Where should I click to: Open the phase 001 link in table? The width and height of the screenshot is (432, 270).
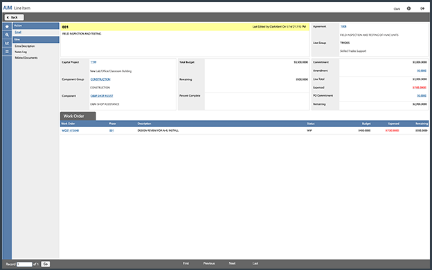tap(111, 131)
